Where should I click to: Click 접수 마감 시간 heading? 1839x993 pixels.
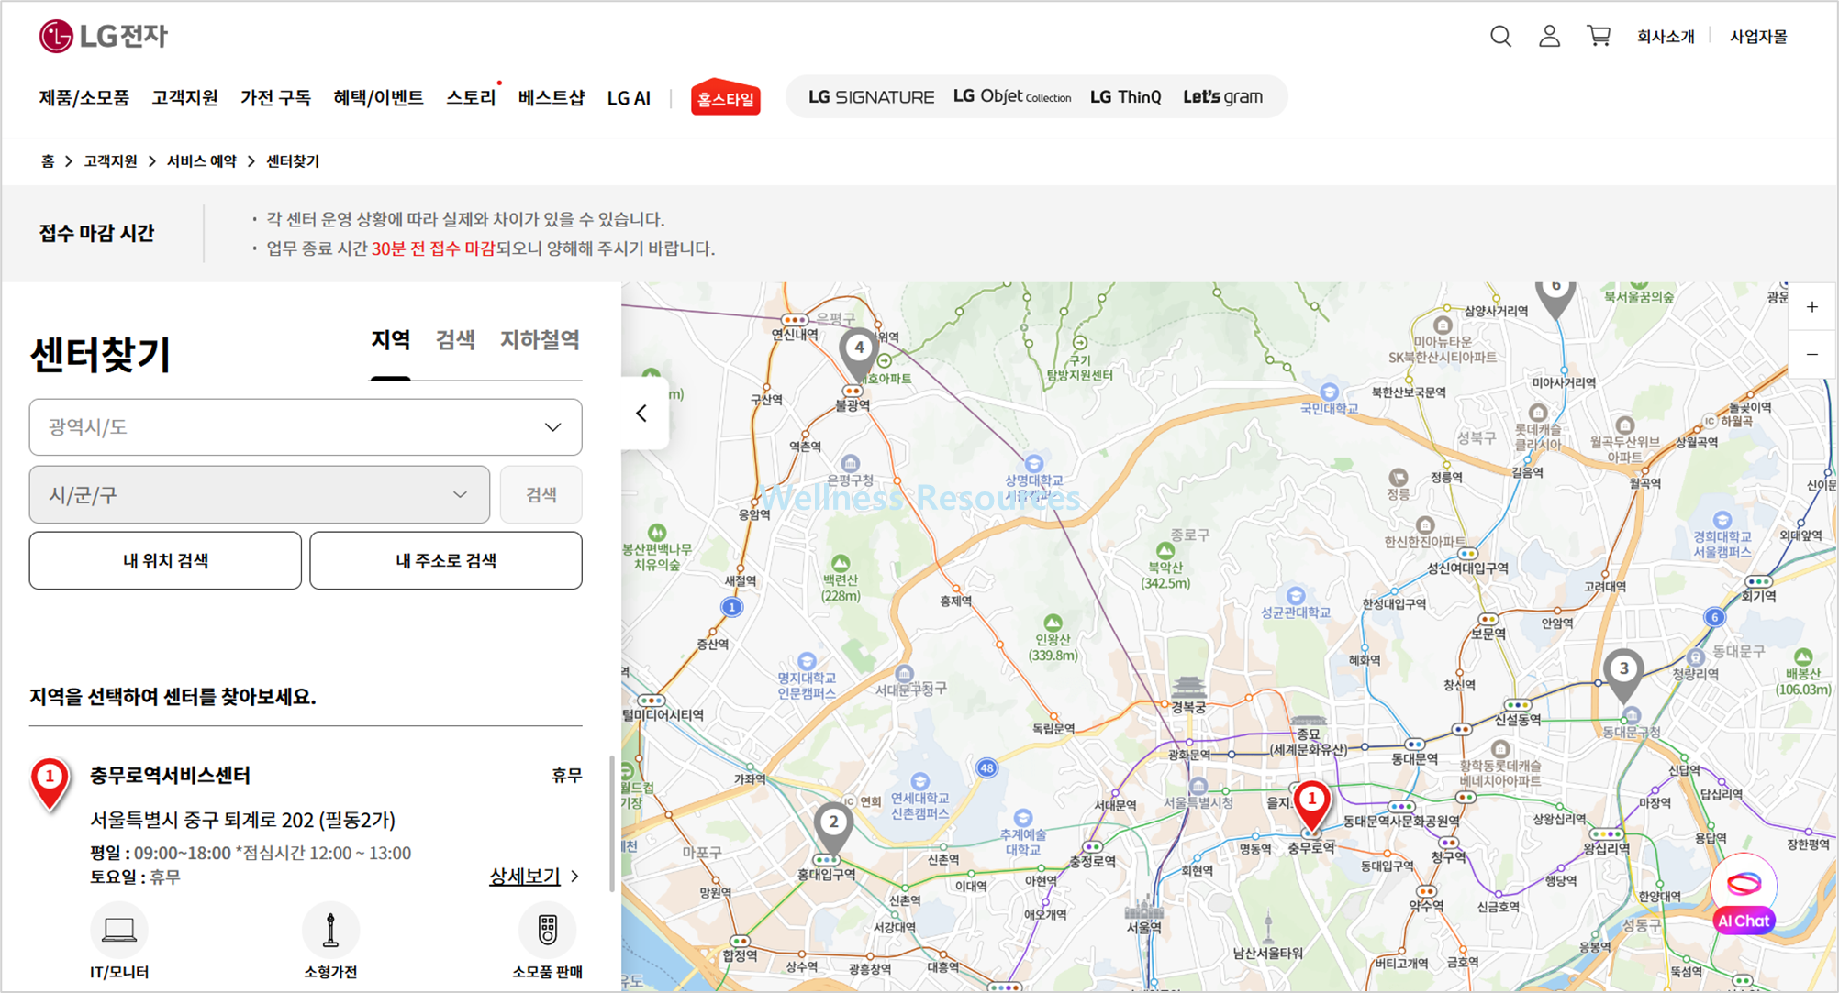(x=96, y=234)
